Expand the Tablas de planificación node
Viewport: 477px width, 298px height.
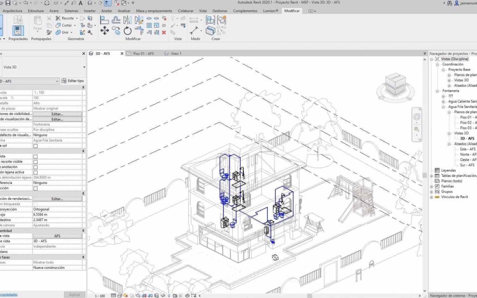point(432,176)
